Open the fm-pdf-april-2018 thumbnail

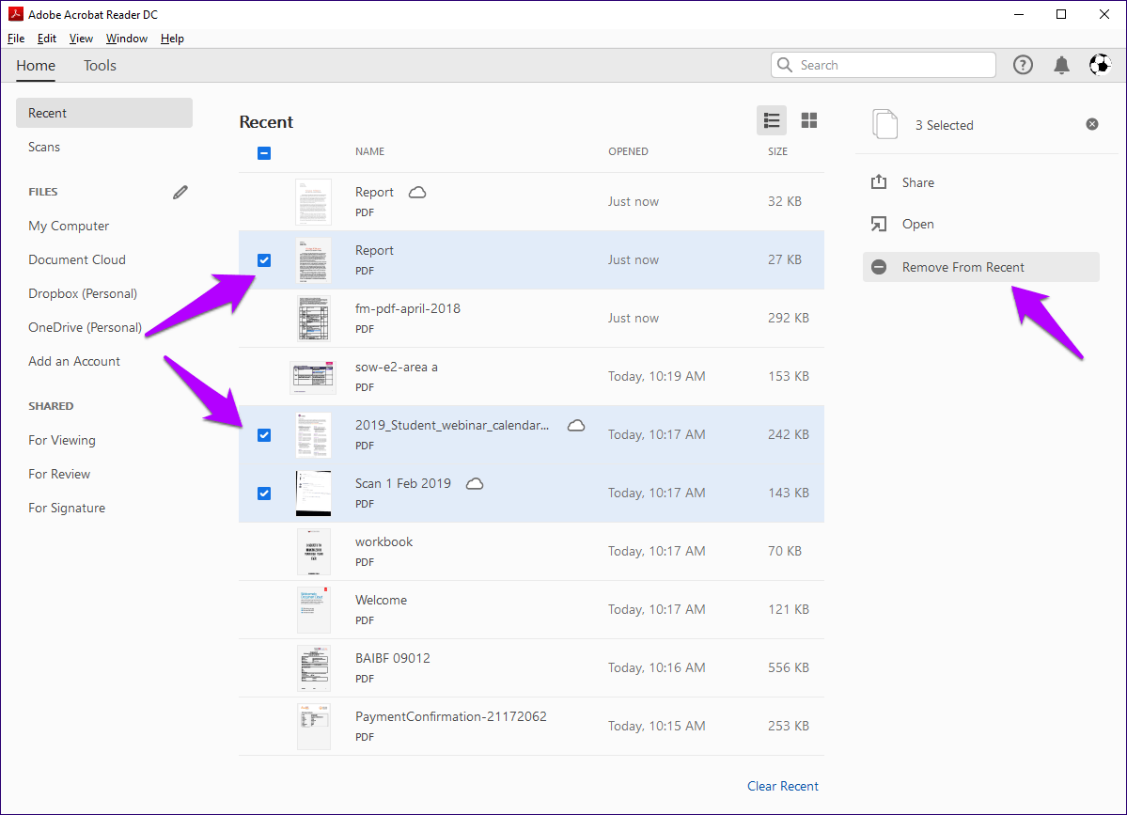pos(313,318)
